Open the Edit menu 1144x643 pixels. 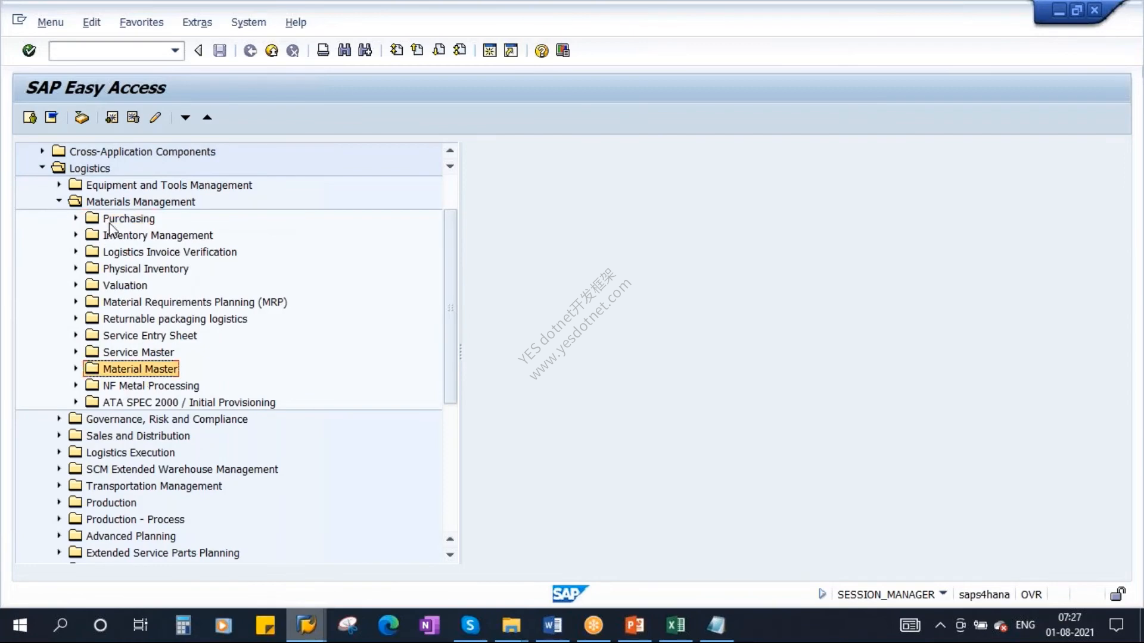click(x=91, y=22)
